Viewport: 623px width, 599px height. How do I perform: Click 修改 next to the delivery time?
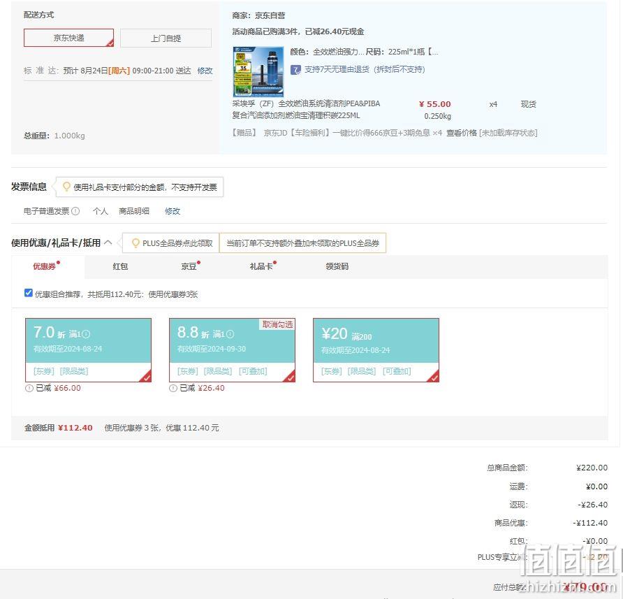[x=205, y=71]
